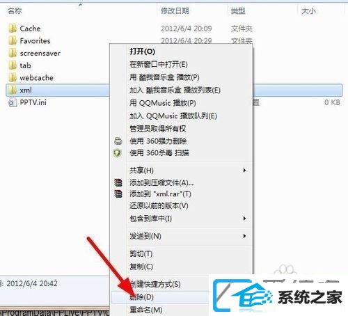Sort by the 名称 column header
Viewport: 348px width, 316px height.
tap(15, 10)
